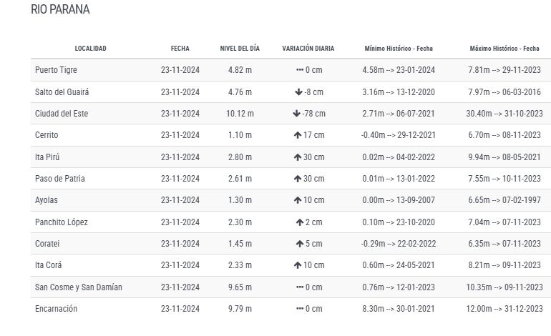Select the Paso de Patria locality name
Viewport: 551px width, 336px height.
pos(59,179)
